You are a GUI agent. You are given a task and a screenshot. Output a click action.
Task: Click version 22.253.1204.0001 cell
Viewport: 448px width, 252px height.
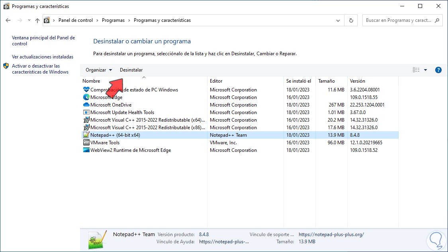point(367,105)
